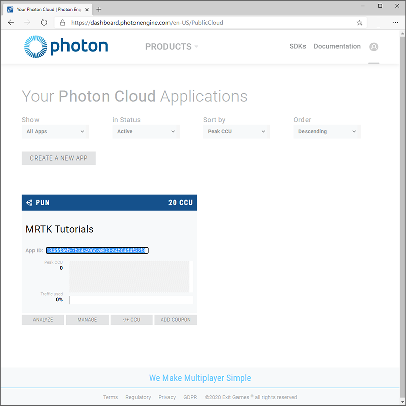The width and height of the screenshot is (406, 406).
Task: Select the SDKs menu item
Action: tap(298, 46)
